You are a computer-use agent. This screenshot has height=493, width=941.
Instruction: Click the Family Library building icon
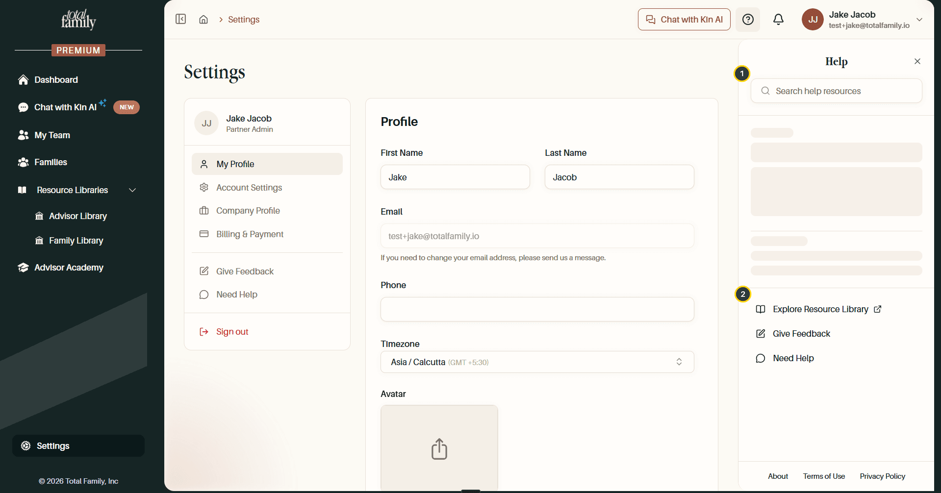click(39, 241)
